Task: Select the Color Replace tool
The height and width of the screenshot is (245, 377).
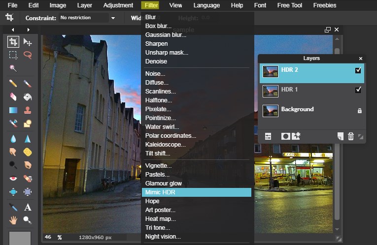Action: 13,123
